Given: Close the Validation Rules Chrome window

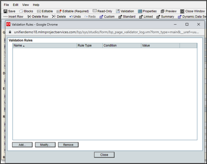Looking at the screenshot, I should [x=198, y=24].
